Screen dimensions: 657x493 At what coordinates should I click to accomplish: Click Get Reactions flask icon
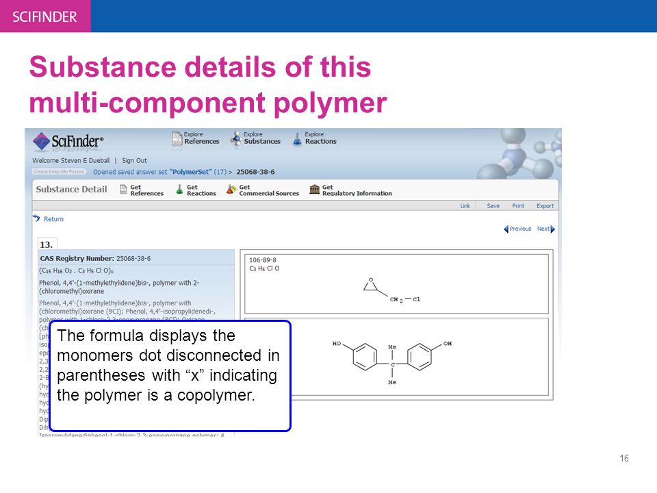point(179,190)
